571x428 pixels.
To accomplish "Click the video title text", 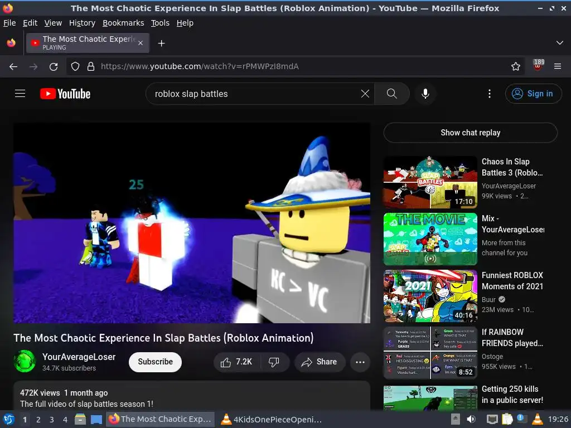I will 163,338.
